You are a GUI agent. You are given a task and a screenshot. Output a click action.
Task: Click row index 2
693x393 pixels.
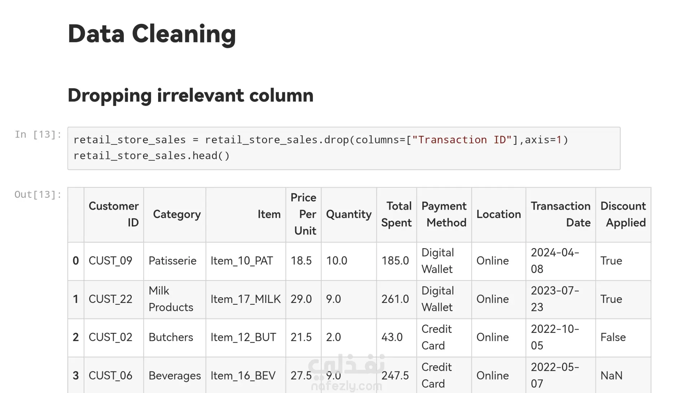pos(76,337)
